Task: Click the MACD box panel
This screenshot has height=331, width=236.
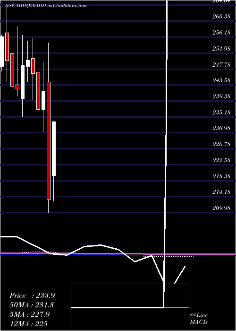Action: pyautogui.click(x=130, y=307)
